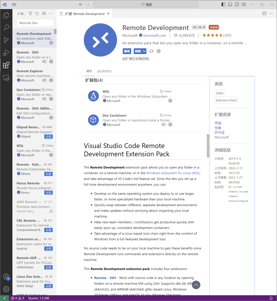Click the remote window indicator in status bar

pyautogui.click(x=4, y=298)
